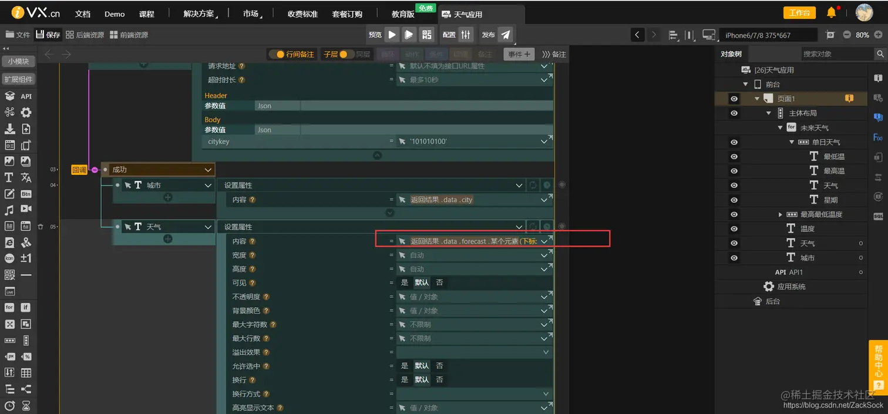Toggle visibility of 星期
Image resolution: width=888 pixels, height=414 pixels.
734,200
